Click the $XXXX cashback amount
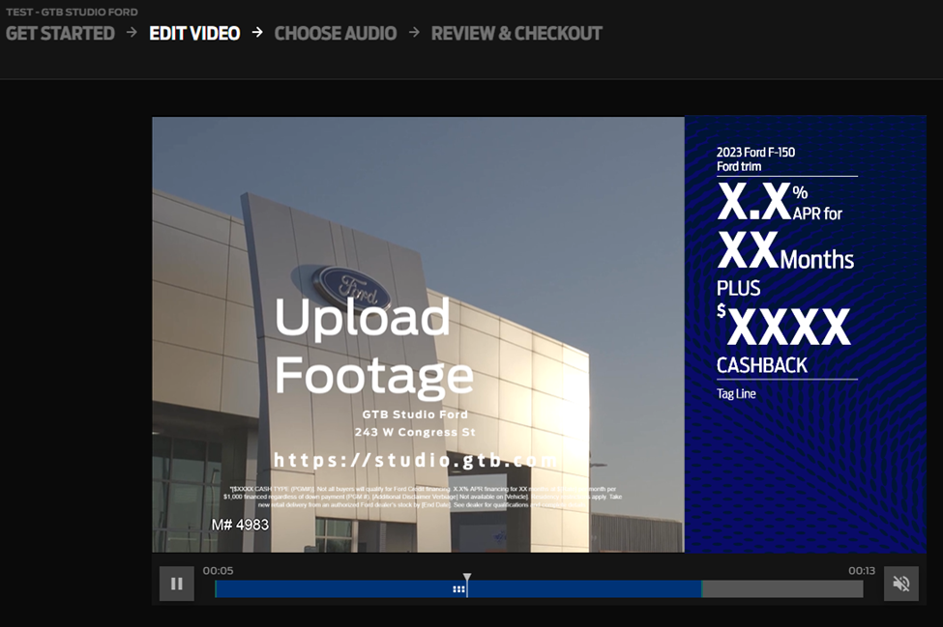 pyautogui.click(x=783, y=325)
